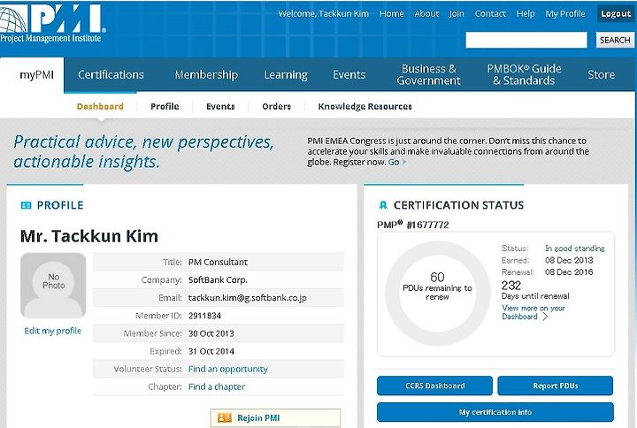Click into the site search field

(526, 40)
